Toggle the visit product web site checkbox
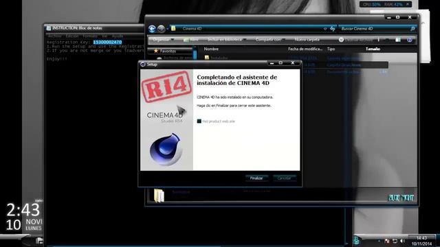The image size is (440, 247). [x=199, y=121]
